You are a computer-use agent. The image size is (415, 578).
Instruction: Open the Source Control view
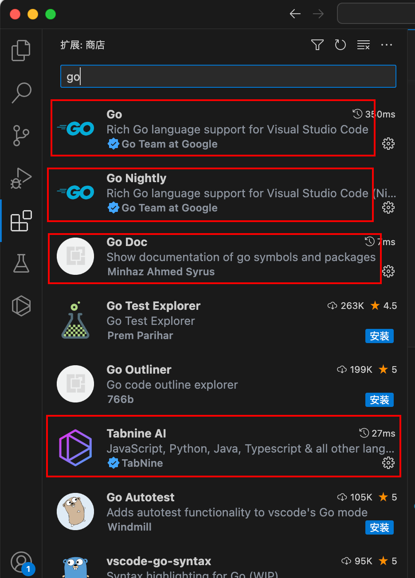(x=21, y=135)
